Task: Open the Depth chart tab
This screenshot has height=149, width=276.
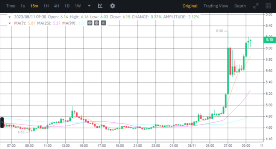Action: [240, 6]
